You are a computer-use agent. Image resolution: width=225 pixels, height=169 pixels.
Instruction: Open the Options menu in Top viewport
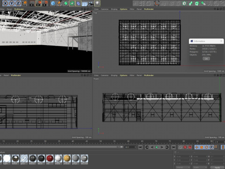tap(123, 9)
